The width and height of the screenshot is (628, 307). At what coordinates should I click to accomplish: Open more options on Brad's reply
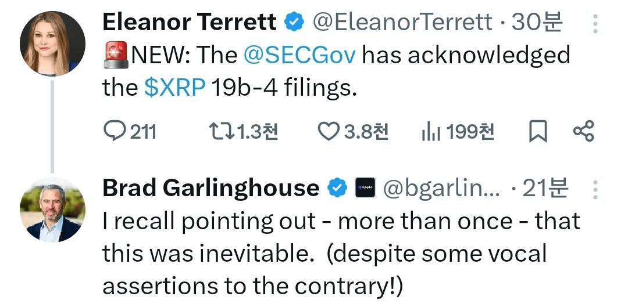[x=595, y=189]
